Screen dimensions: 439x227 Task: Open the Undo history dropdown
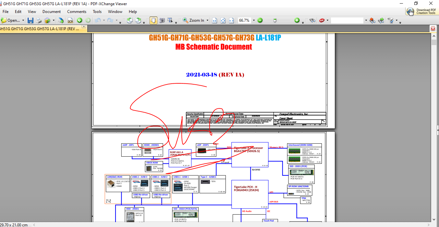[104, 20]
